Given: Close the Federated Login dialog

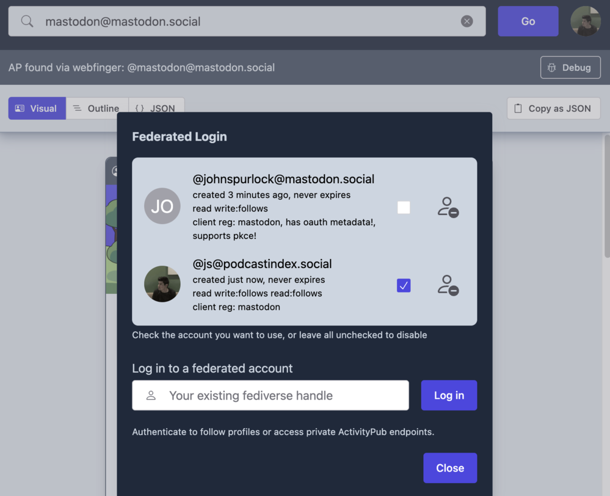Looking at the screenshot, I should pos(450,468).
